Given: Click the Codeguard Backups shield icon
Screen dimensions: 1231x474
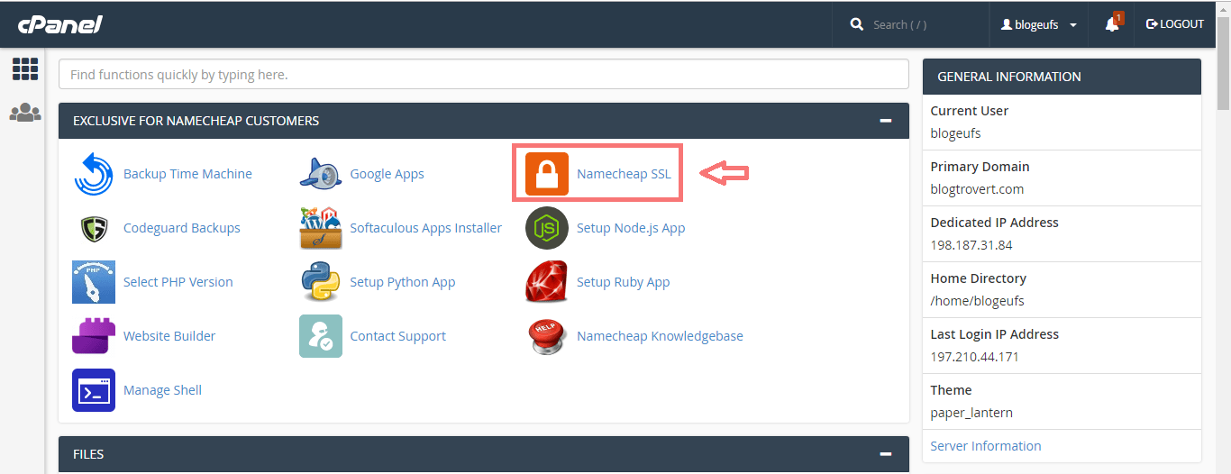Looking at the screenshot, I should [x=94, y=228].
